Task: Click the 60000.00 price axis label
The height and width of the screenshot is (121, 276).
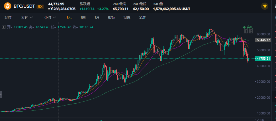Action: [x=263, y=34]
